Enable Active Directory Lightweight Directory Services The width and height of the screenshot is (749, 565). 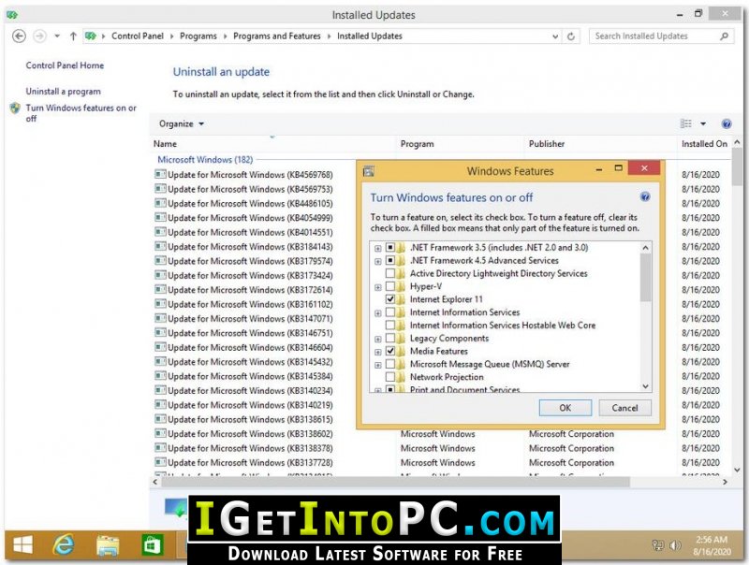[x=390, y=273]
